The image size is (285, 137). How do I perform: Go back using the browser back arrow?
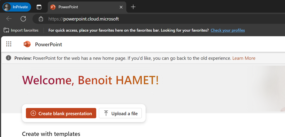pyautogui.click(x=9, y=19)
